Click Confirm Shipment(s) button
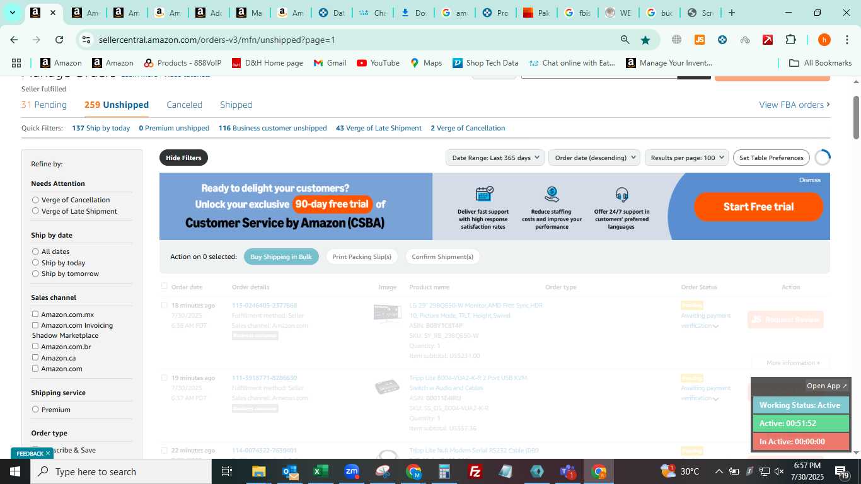Screen dimensions: 861x484 (x=442, y=256)
